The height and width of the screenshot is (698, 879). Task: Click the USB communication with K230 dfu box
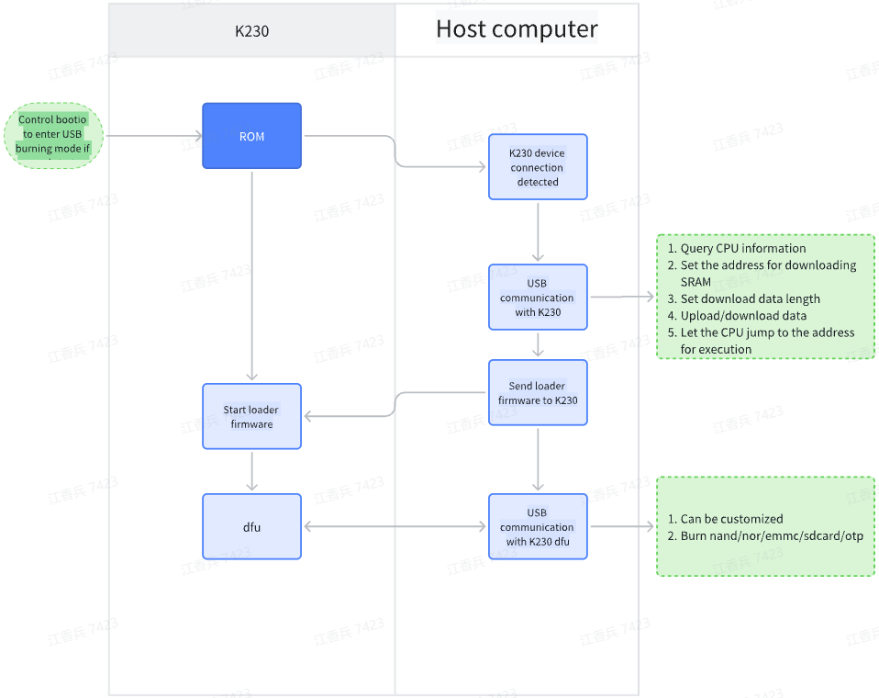pos(538,527)
